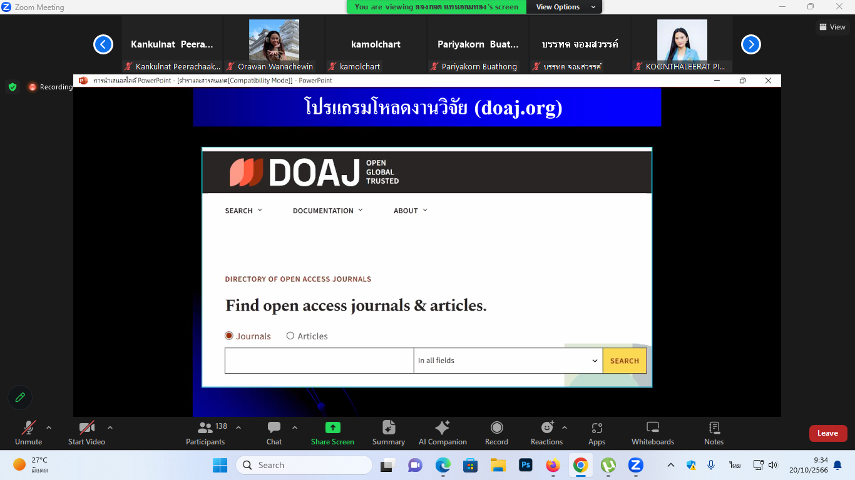The image size is (855, 480).
Task: Open the AI Companion panel
Action: point(443,428)
